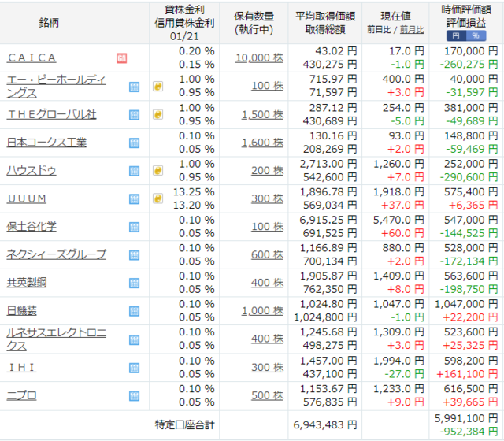
Task: Click THEグローバル社 holdings 1,500 株
Action: tap(262, 114)
